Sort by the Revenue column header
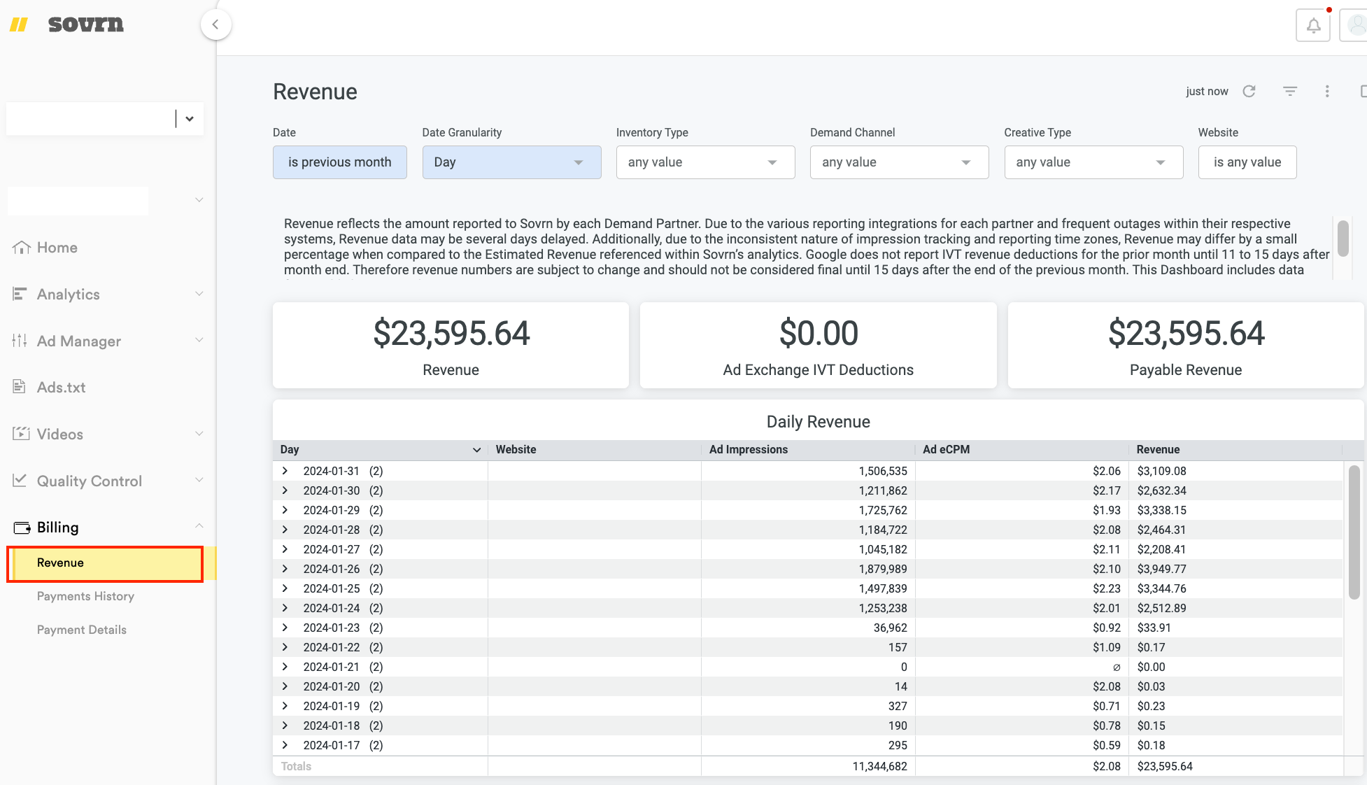Screen dimensions: 1367x785 1158,450
